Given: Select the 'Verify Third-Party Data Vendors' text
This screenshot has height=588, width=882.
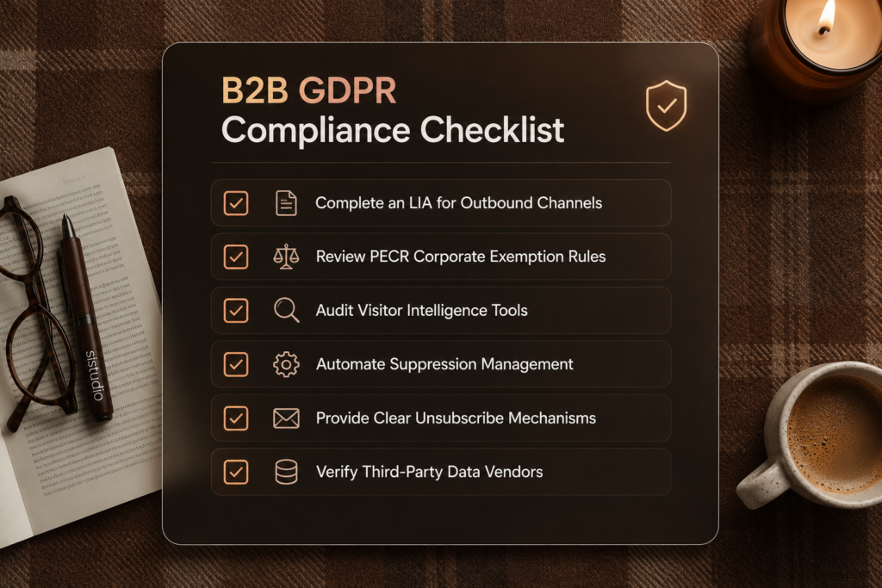Looking at the screenshot, I should point(429,472).
